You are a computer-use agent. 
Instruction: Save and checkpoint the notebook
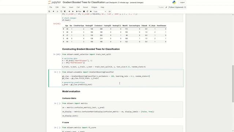pyautogui.click(x=49, y=11)
